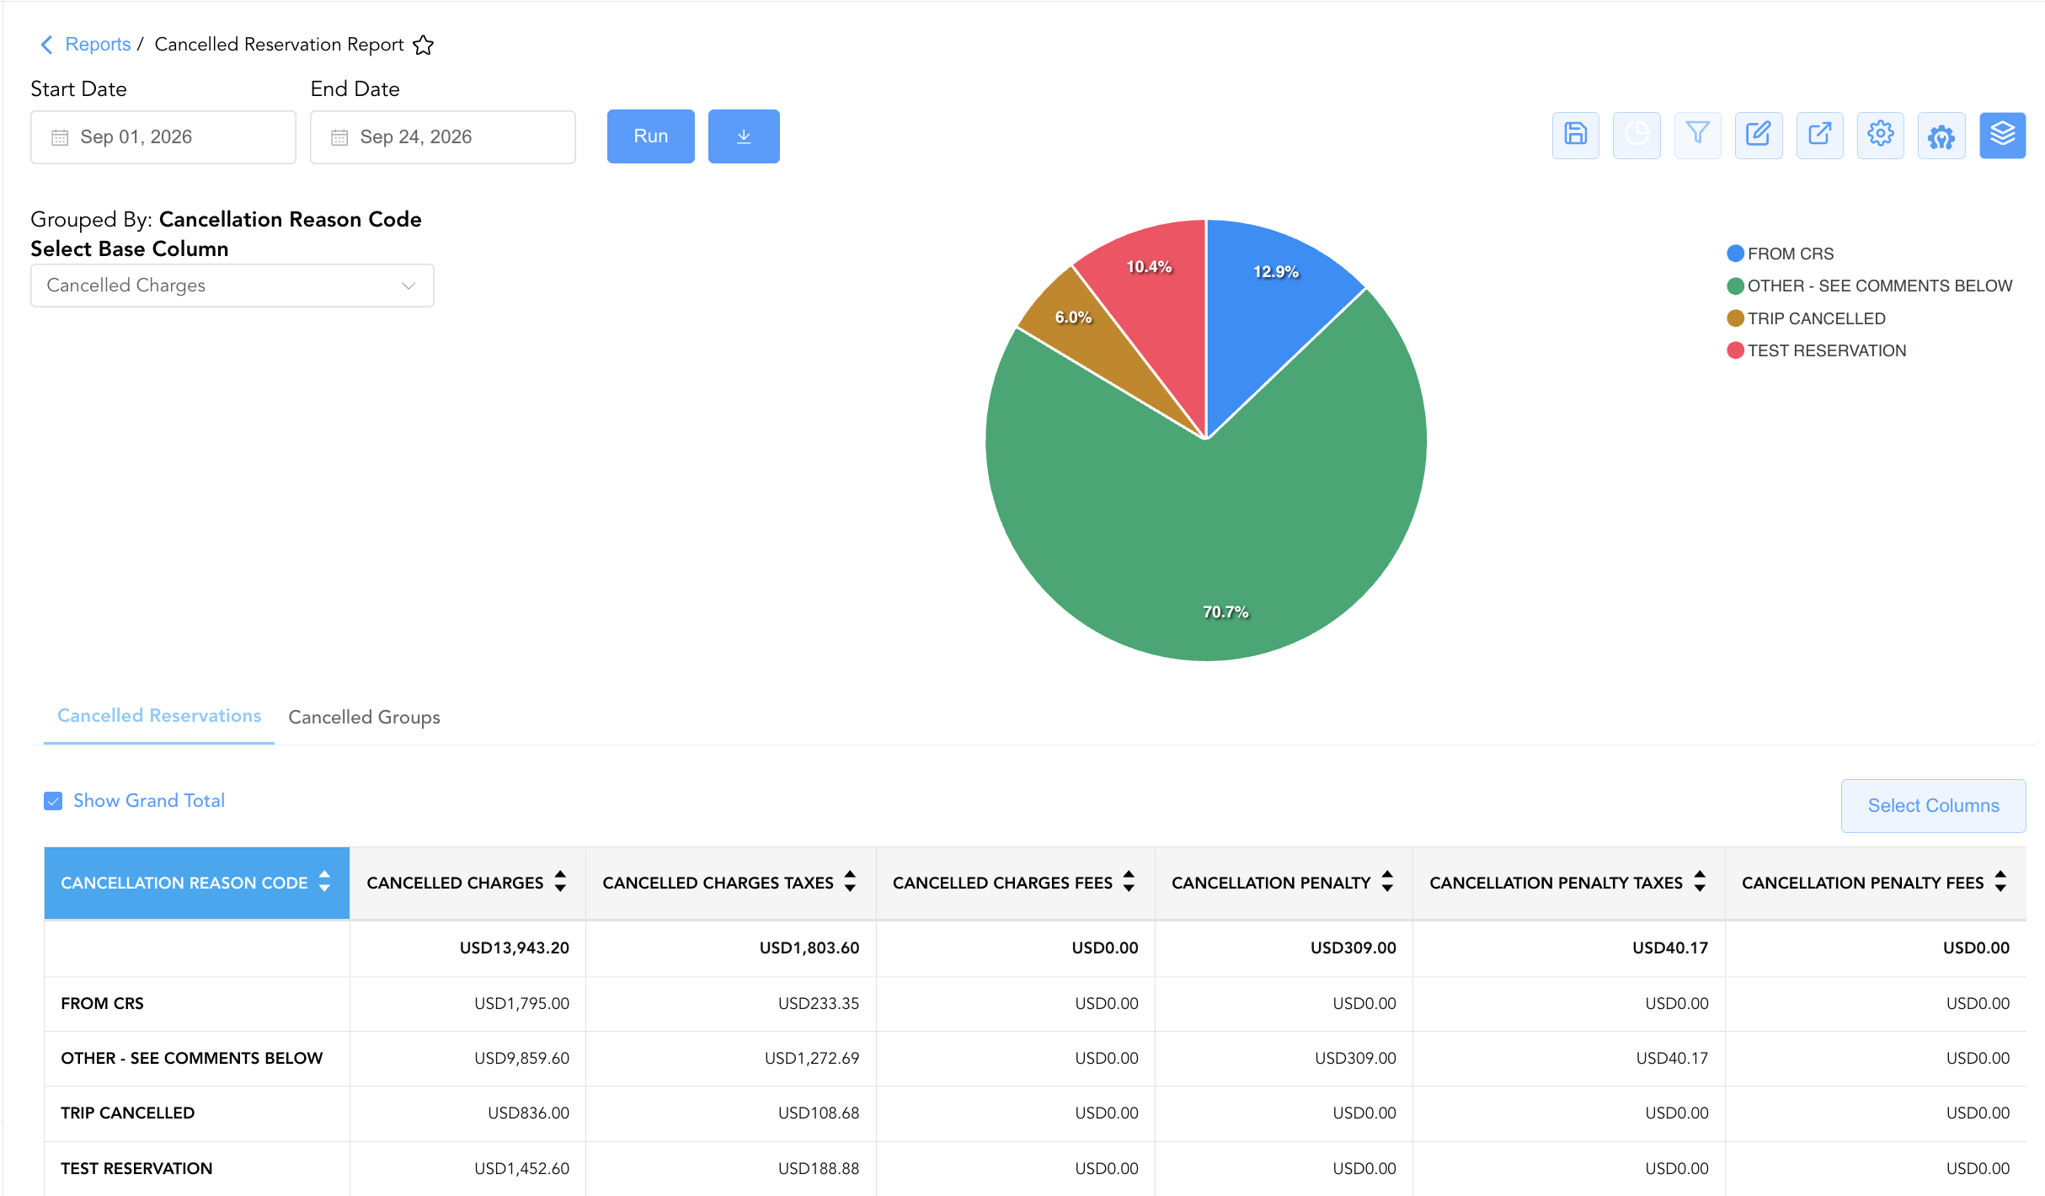
Task: Click the open-in-new-window export icon
Action: click(x=1819, y=135)
